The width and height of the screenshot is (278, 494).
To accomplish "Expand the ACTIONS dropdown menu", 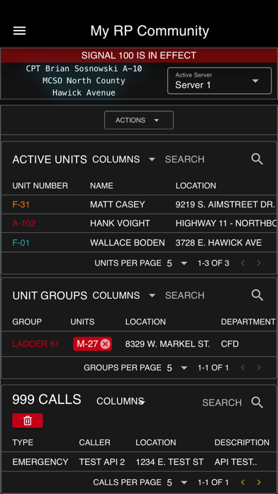I will pos(139,120).
